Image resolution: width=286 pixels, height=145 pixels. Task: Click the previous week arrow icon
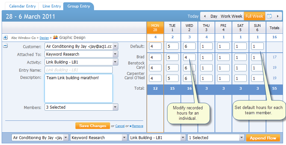[205, 16]
